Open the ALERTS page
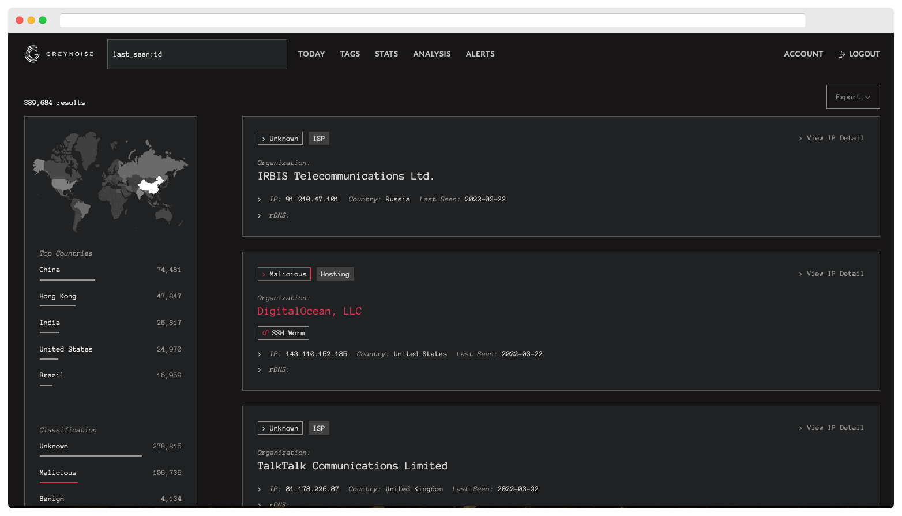Viewport: 902px width, 516px height. (x=480, y=54)
